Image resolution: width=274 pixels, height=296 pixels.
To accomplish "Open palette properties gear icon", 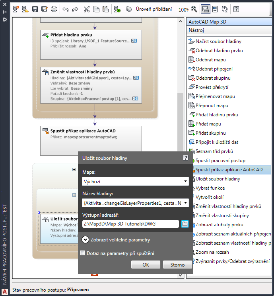I will (x=5, y=20).
